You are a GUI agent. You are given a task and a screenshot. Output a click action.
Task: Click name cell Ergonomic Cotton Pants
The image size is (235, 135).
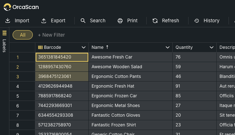(x=130, y=76)
